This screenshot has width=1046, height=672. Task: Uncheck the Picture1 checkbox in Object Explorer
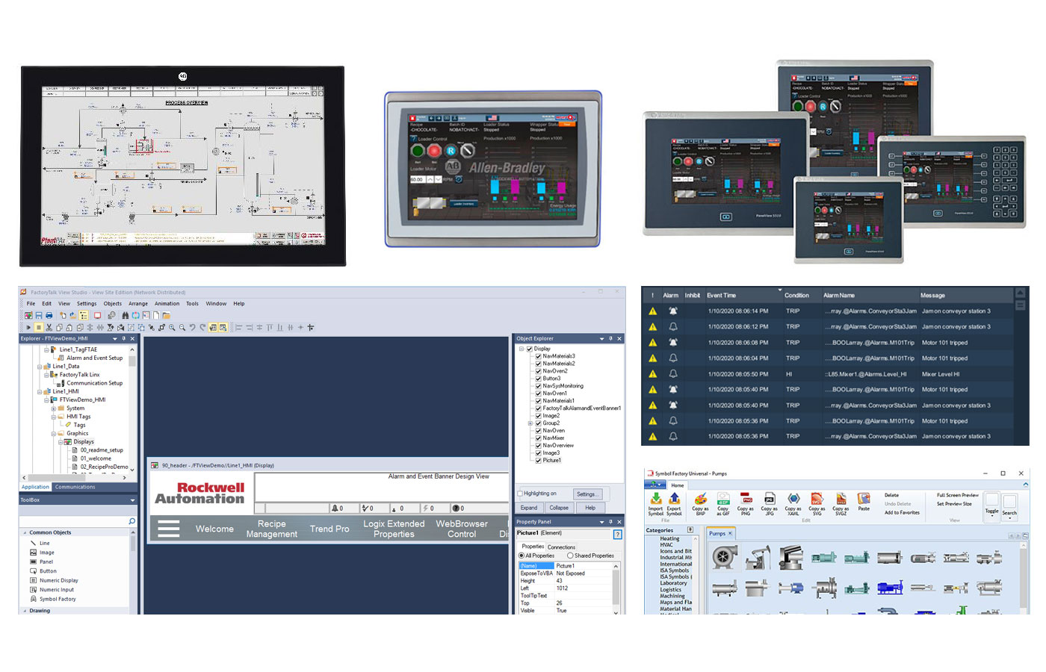pos(538,460)
